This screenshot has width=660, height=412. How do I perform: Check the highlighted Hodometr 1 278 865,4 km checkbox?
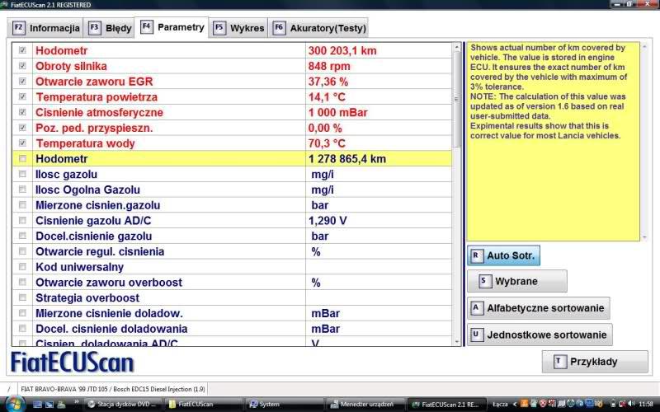23,159
